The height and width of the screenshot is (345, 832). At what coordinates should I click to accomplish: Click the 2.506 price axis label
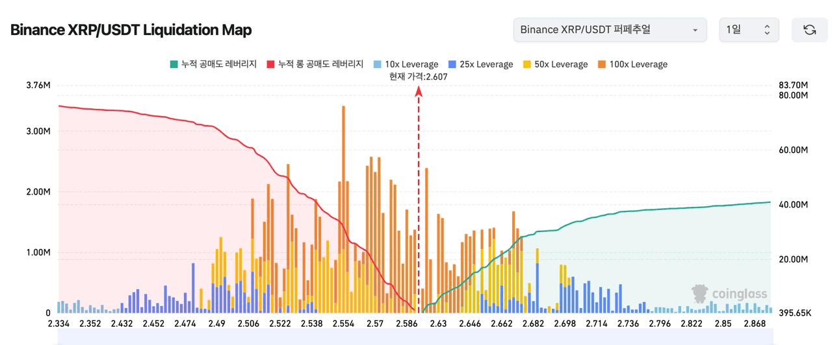pyautogui.click(x=248, y=324)
